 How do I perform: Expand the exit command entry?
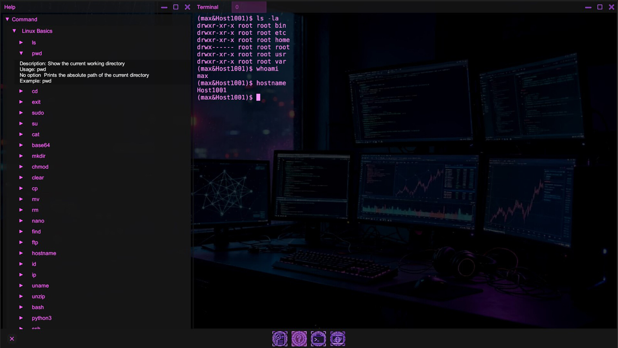point(21,102)
